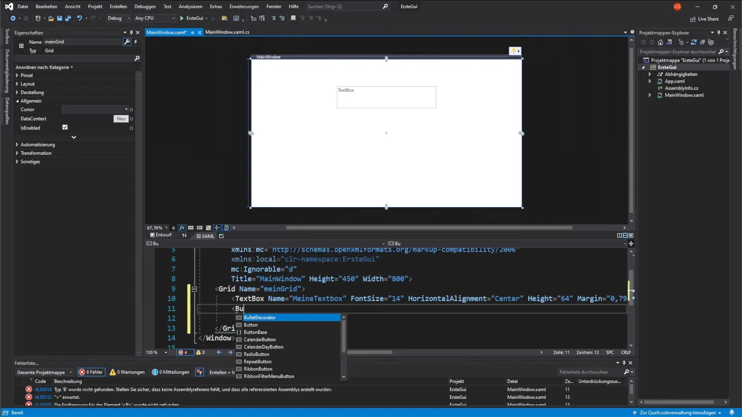Swap the design and XAML panes
The image size is (742, 417).
pos(184,235)
